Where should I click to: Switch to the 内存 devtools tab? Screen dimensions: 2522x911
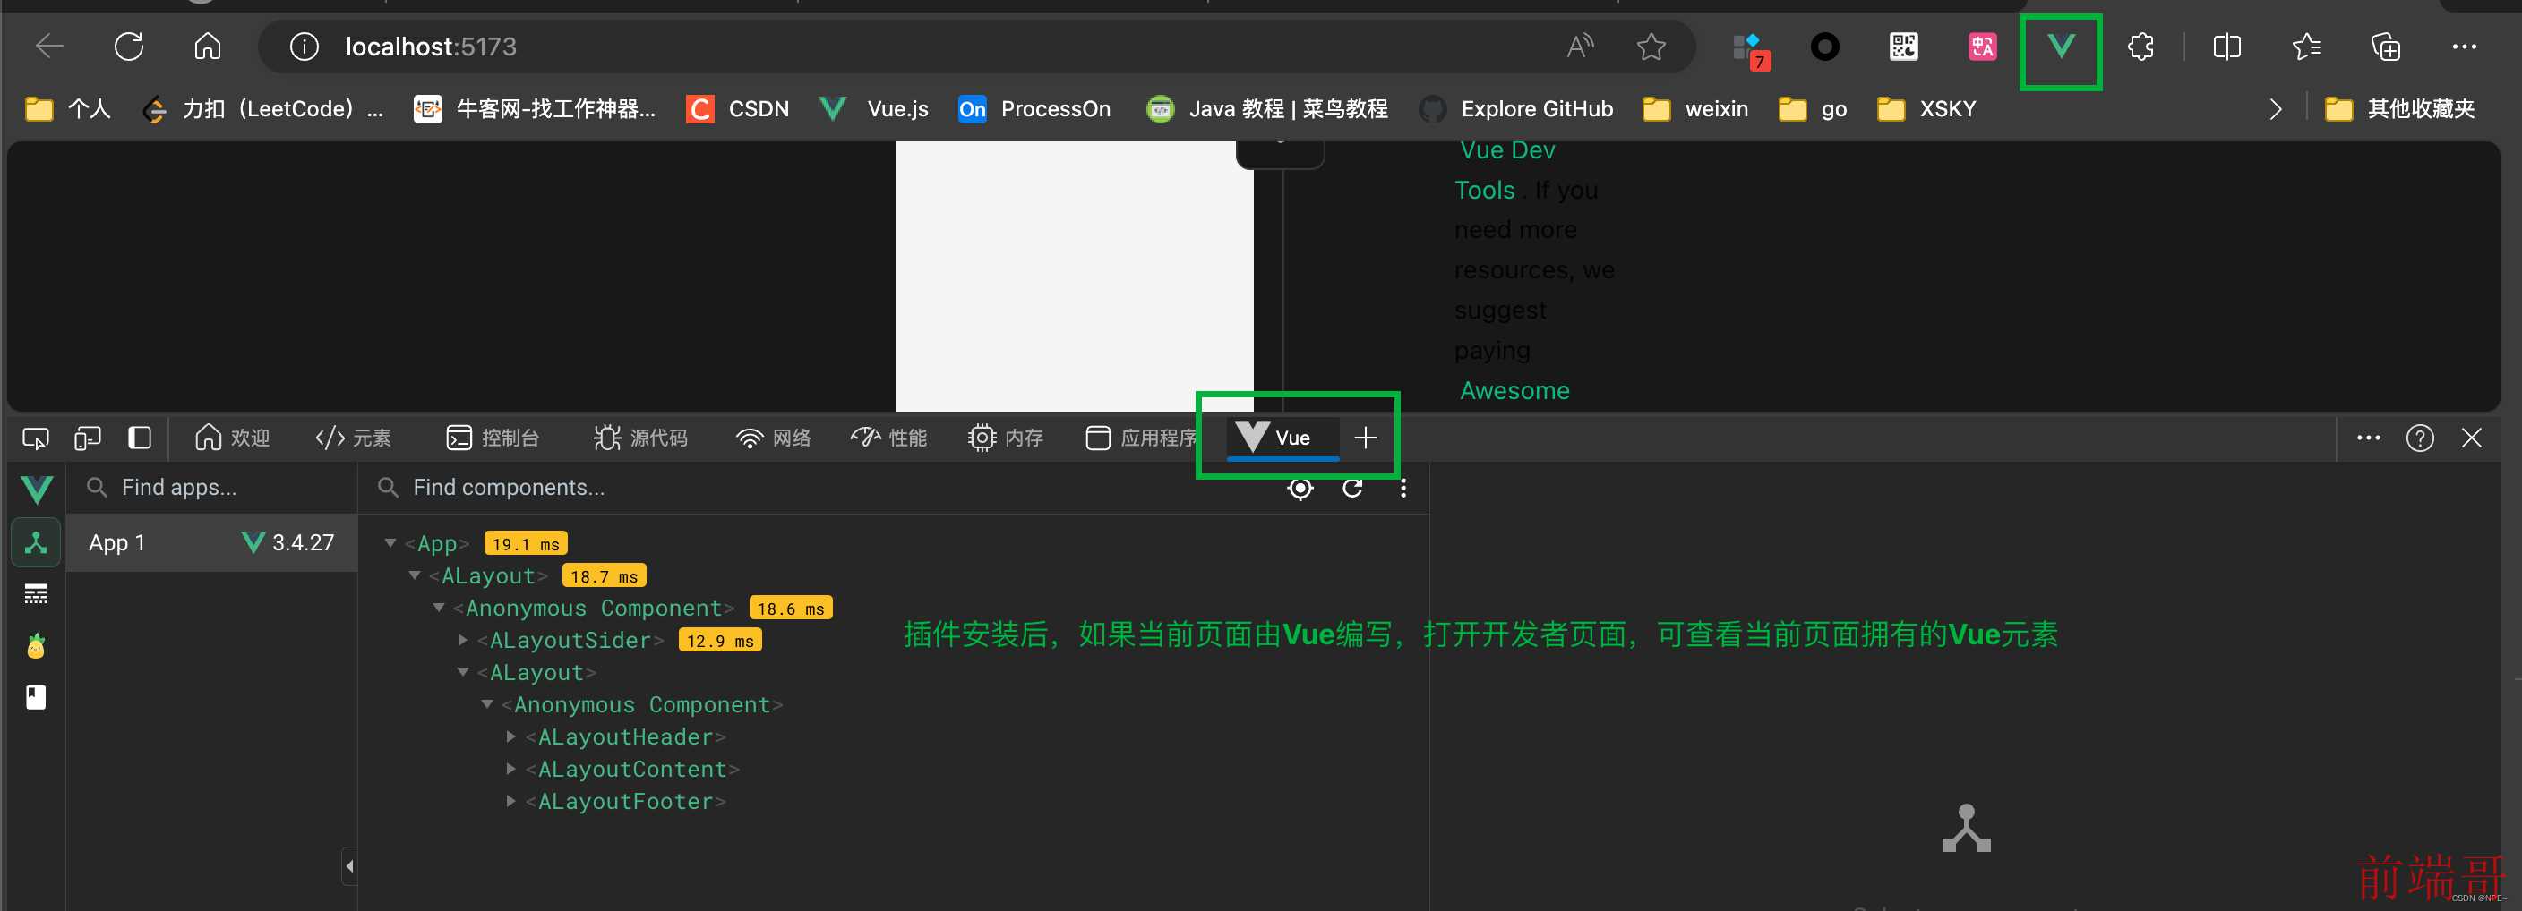click(1006, 438)
